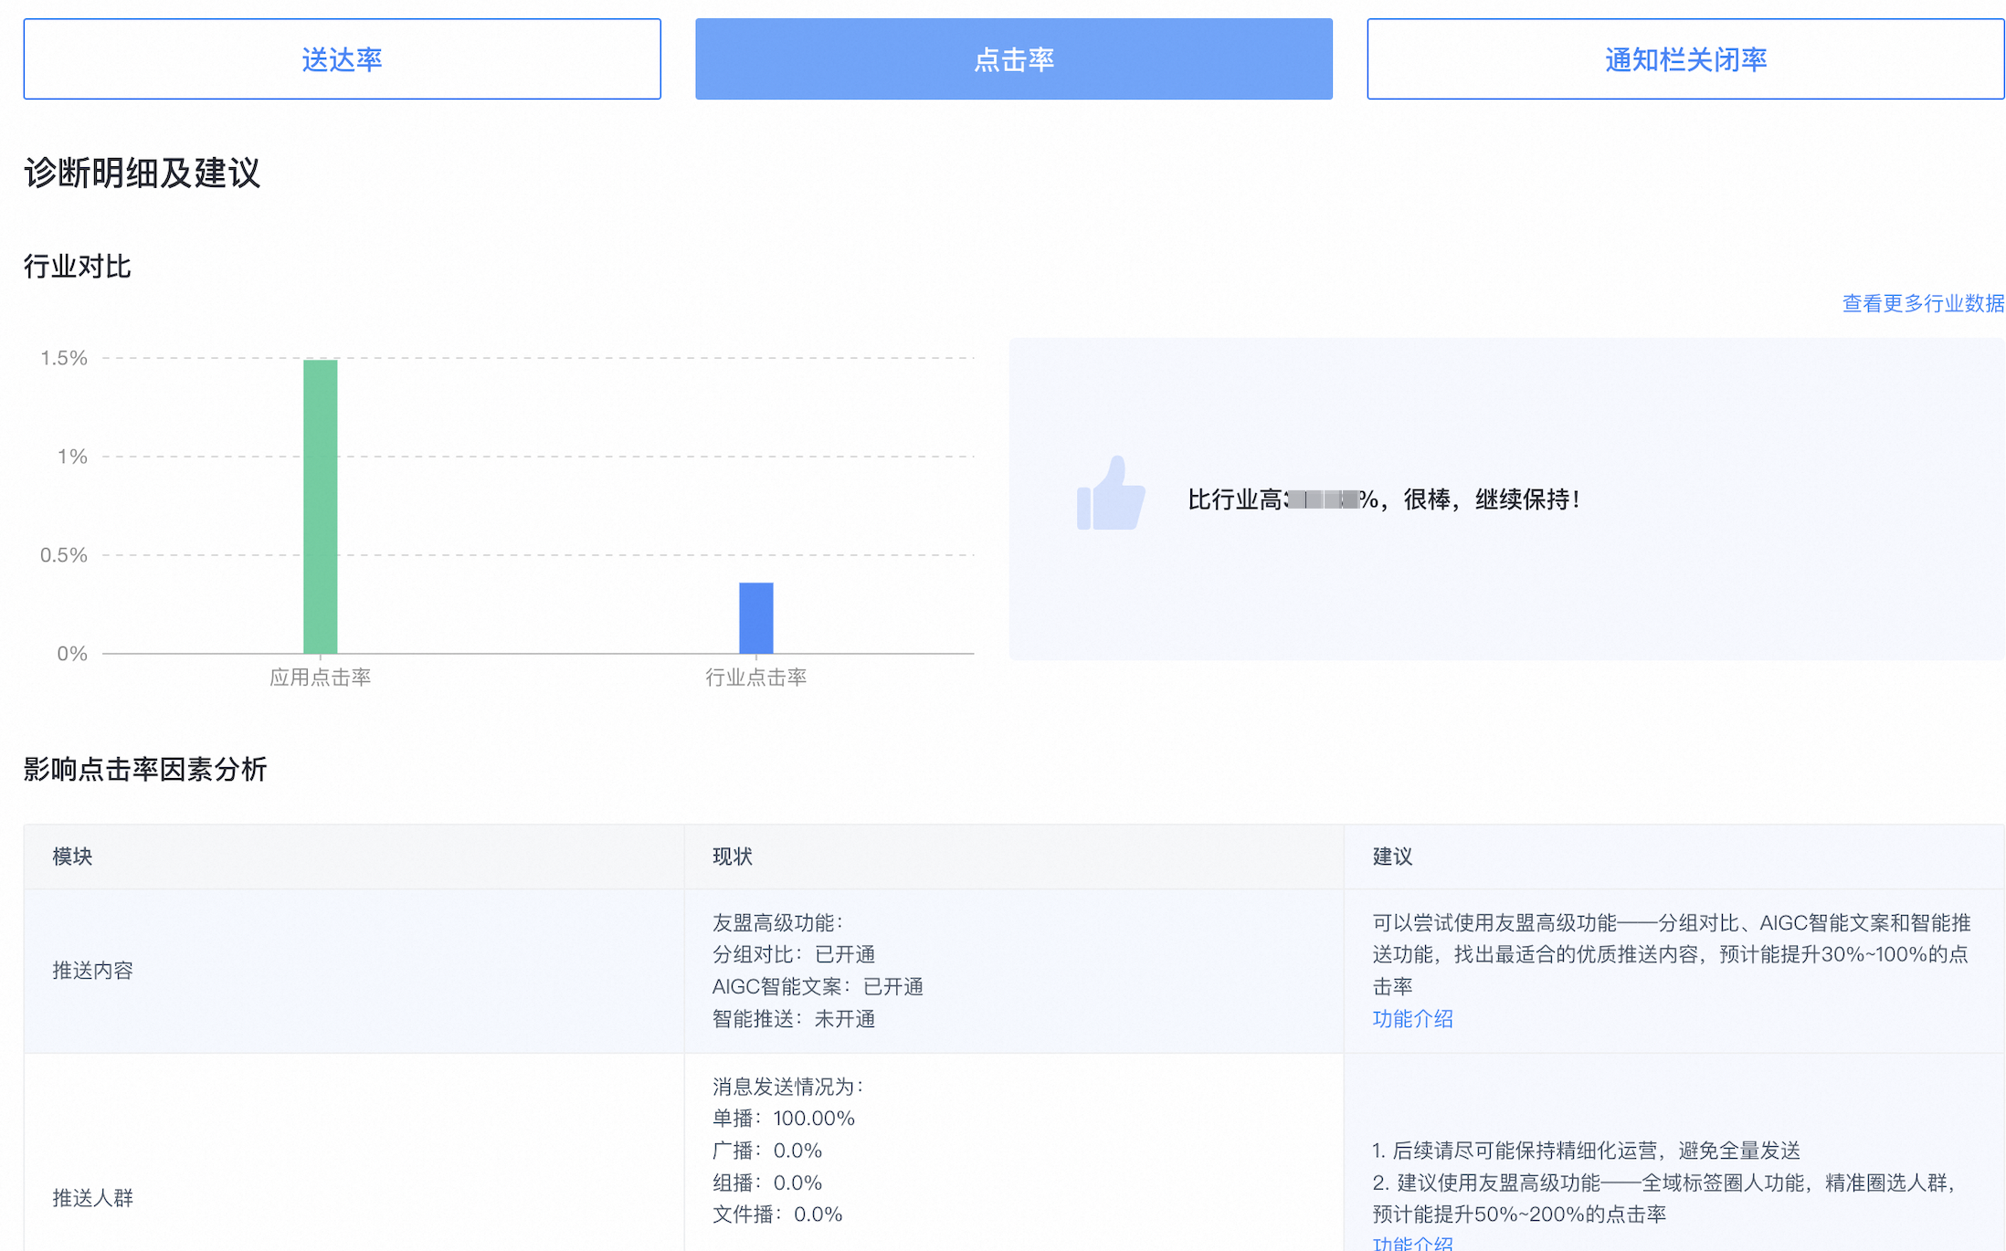The height and width of the screenshot is (1251, 2006).
Task: Open the 通知栏关闭率 tab
Action: [1685, 59]
